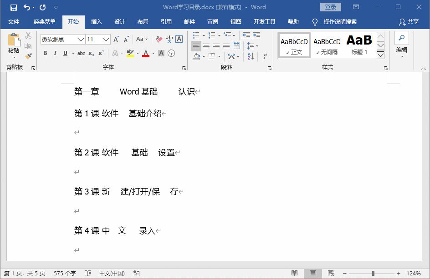Open Customize Quick Access Toolbar dropdown
The width and height of the screenshot is (430, 279).
56,7
